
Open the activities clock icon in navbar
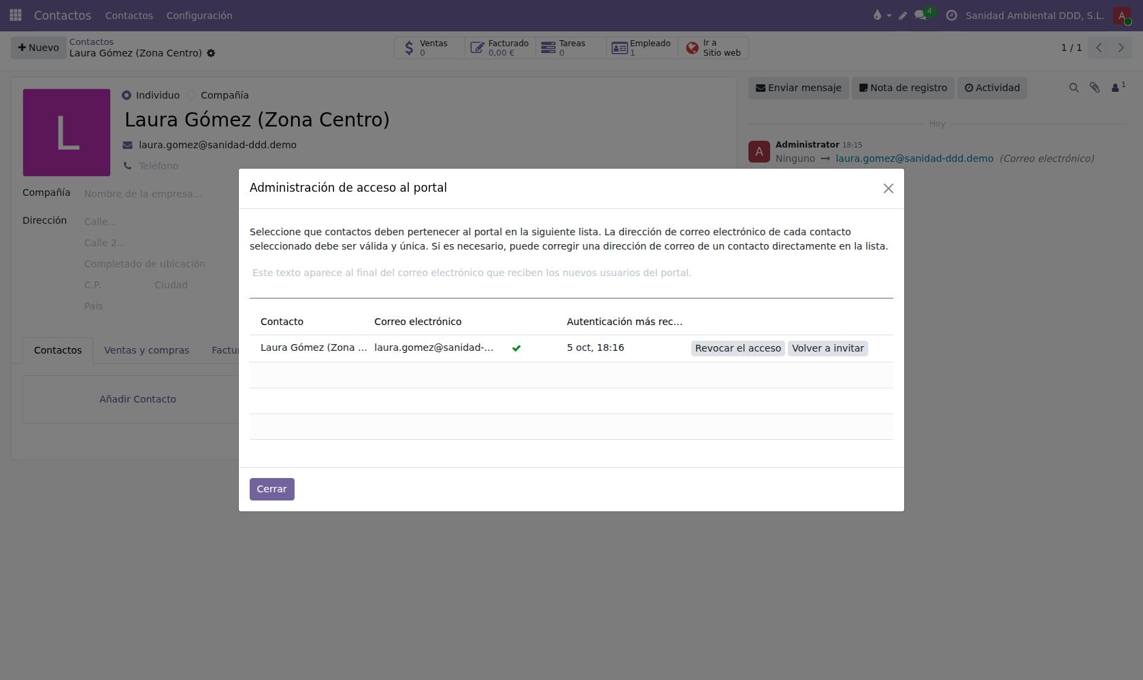click(951, 15)
